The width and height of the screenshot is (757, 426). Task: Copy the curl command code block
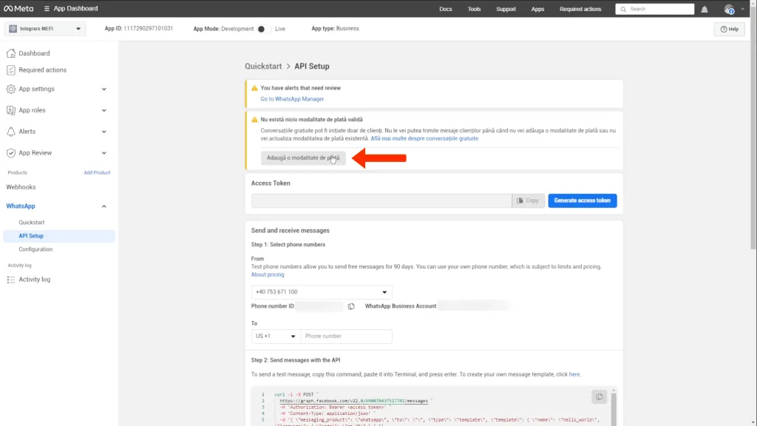coord(599,396)
